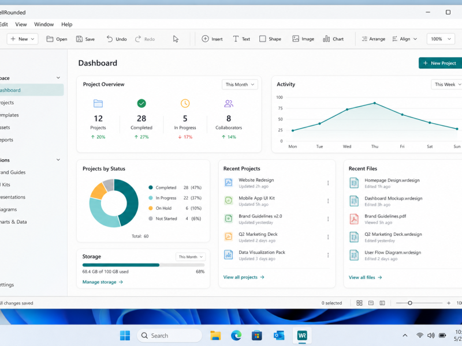Open the 100% zoom dropdown
The width and height of the screenshot is (462, 346).
(441, 39)
